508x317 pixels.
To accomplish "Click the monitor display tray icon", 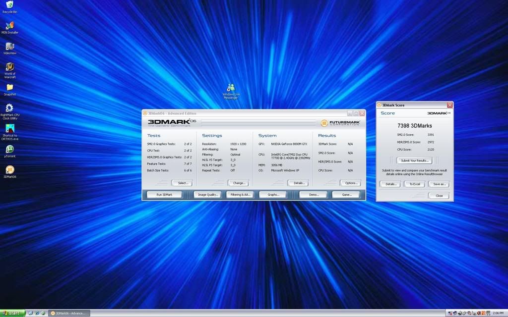I will pyautogui.click(x=488, y=313).
